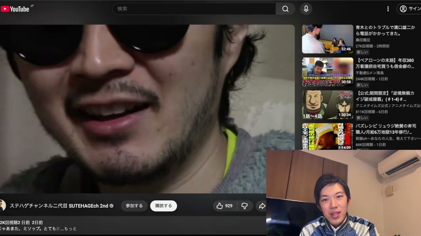This screenshot has width=421, height=236.
Task: Open the YouTube home logo
Action: point(15,9)
